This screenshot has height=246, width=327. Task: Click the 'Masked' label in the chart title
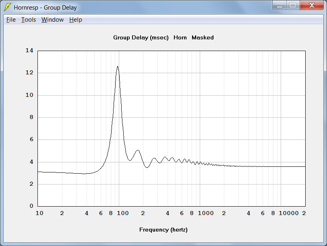(x=203, y=38)
